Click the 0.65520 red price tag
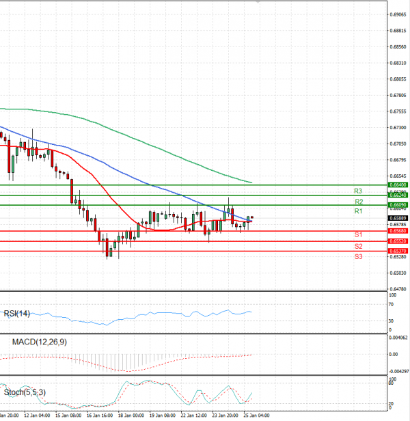Screen dimensions: 410x421 [398, 241]
